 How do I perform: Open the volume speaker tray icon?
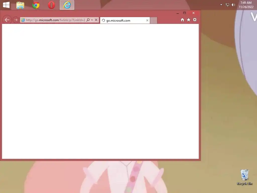pos(233,5)
